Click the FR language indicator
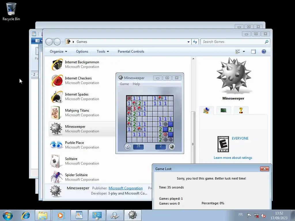295x221 pixels. pyautogui.click(x=241, y=215)
